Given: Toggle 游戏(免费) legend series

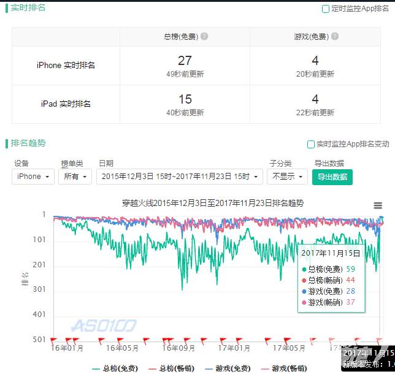Looking at the screenshot, I should point(228,368).
